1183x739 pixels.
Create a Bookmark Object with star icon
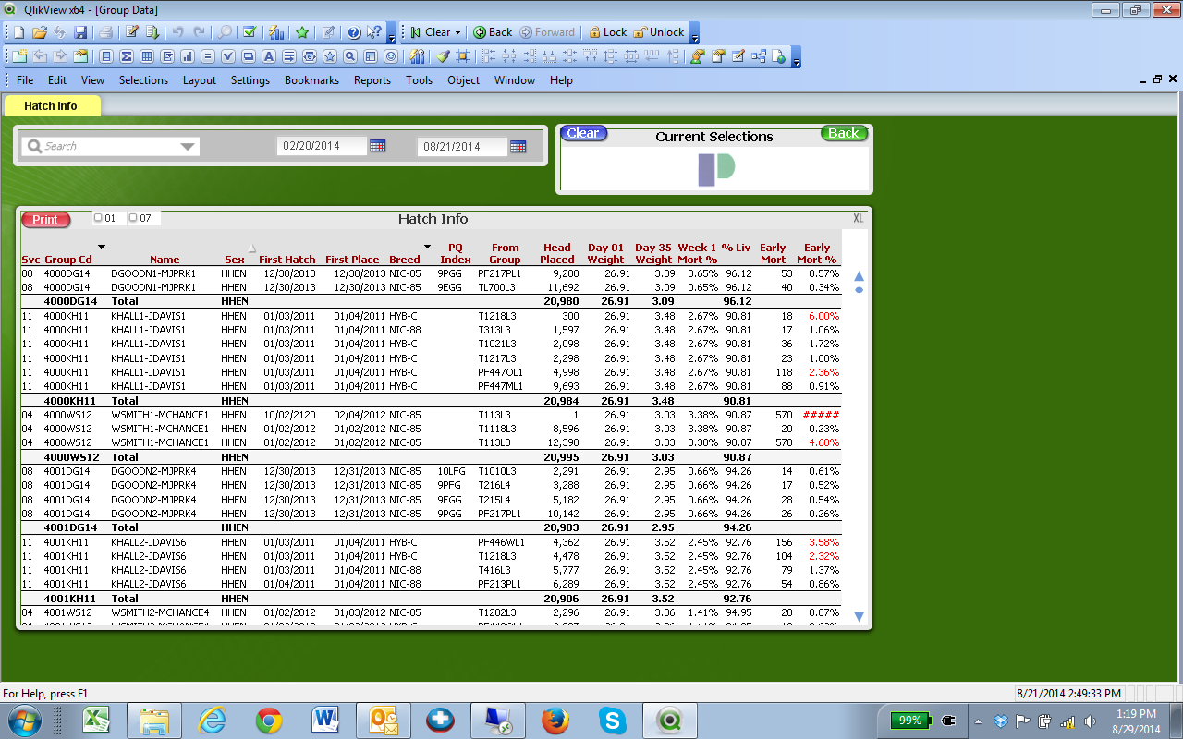330,56
